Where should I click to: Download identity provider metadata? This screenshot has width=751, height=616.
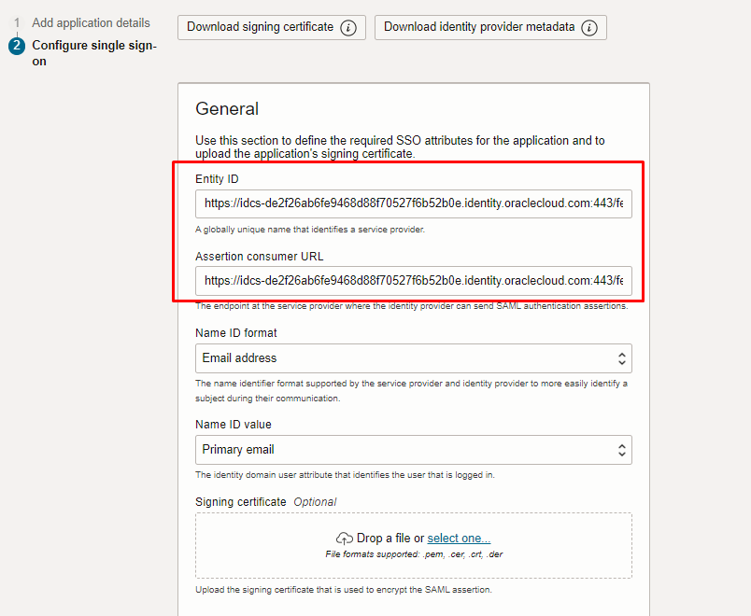click(x=490, y=27)
